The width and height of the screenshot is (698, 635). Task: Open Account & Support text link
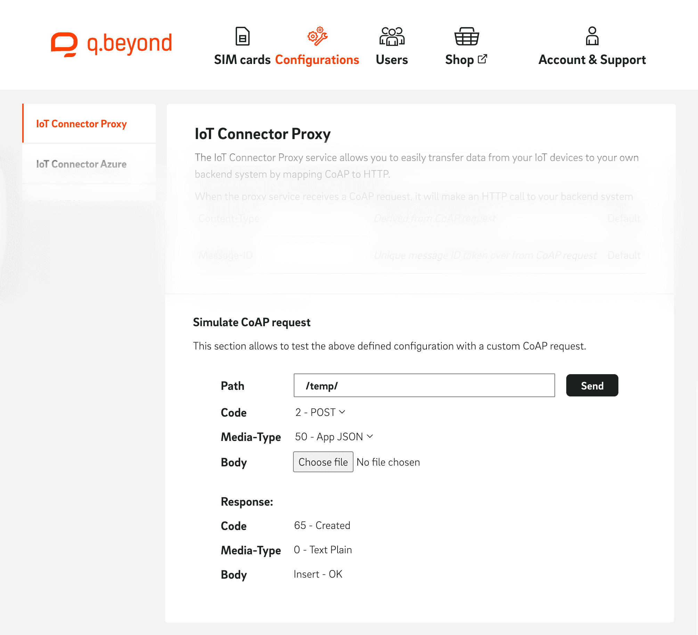pos(592,60)
